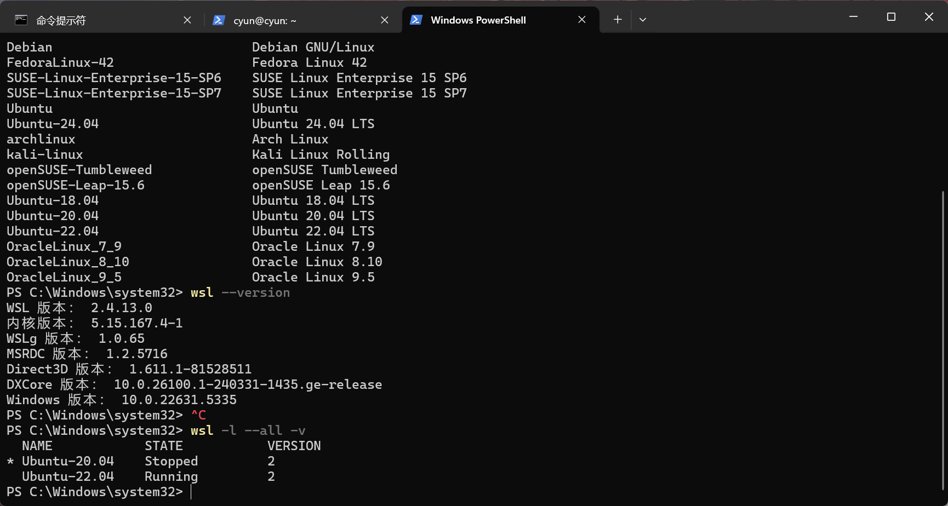
Task: Maximize the terminal window
Action: 891,17
